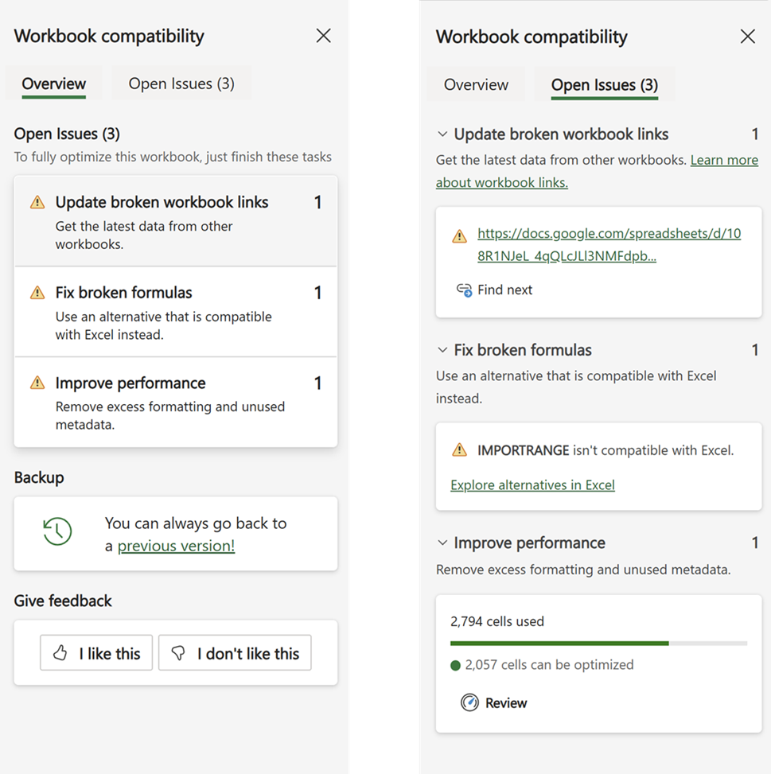Select Overview tab in left pane

(x=54, y=84)
